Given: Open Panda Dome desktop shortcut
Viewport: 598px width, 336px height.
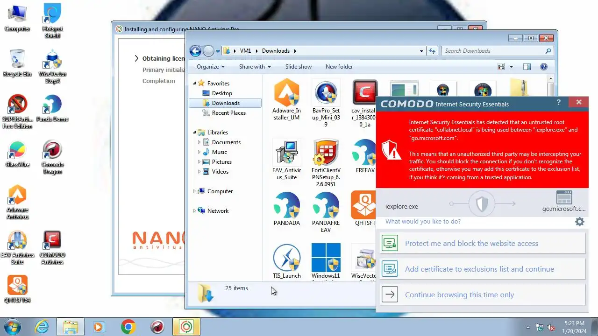Looking at the screenshot, I should coord(52,109).
